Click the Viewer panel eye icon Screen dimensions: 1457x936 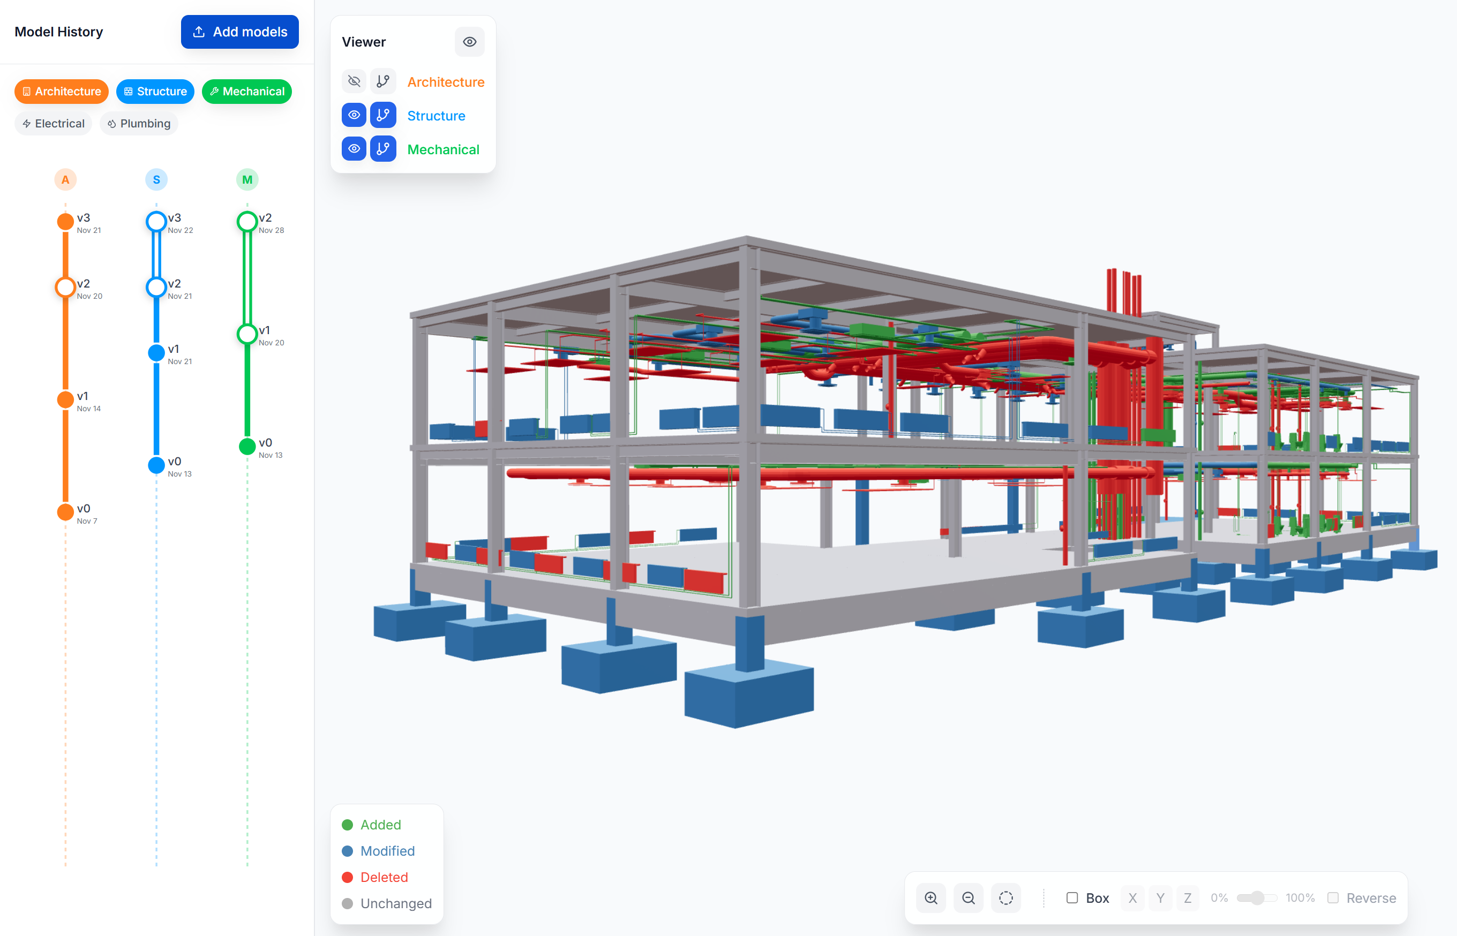469,42
